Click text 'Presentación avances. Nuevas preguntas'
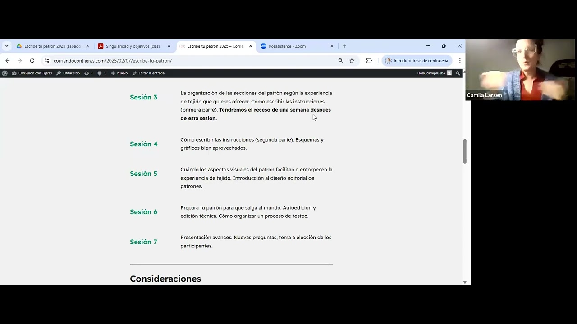The image size is (577, 324). coord(228,238)
